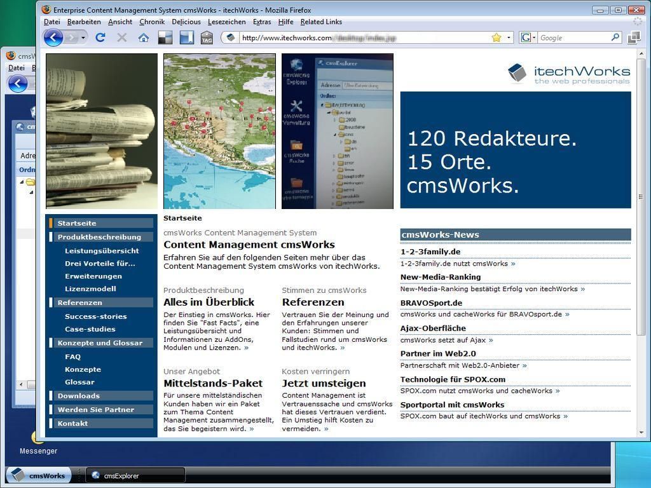
Task: Open the Bearbeiten menu
Action: click(84, 22)
